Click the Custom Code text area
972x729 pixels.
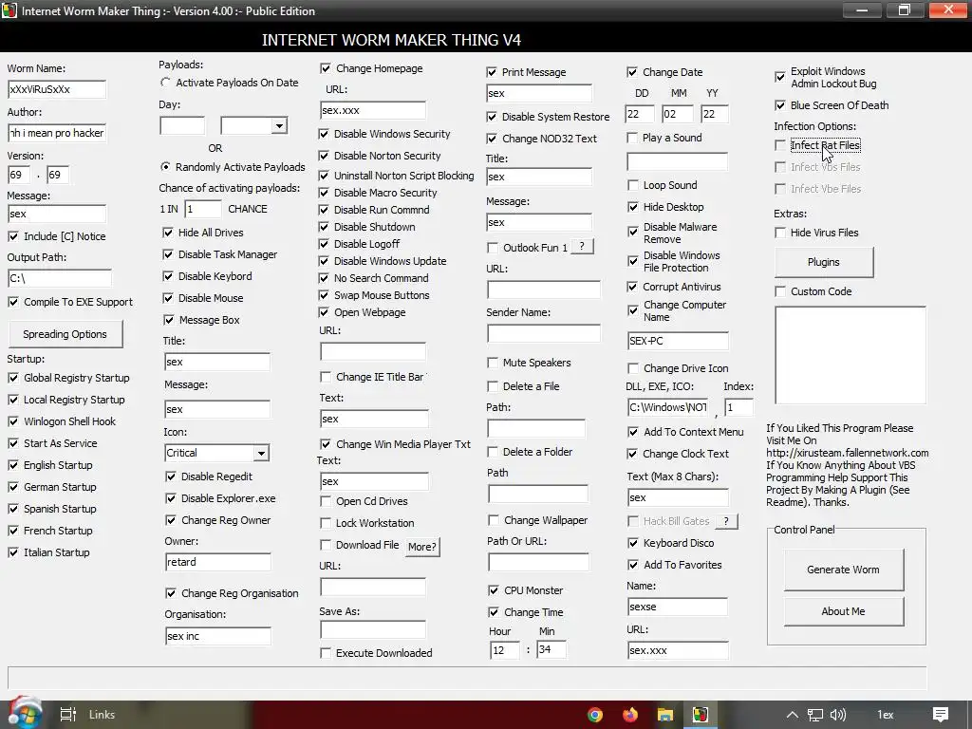[x=850, y=355]
